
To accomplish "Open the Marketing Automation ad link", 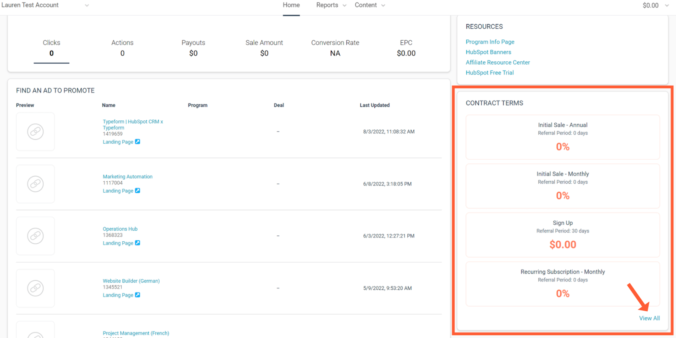I will (128, 177).
